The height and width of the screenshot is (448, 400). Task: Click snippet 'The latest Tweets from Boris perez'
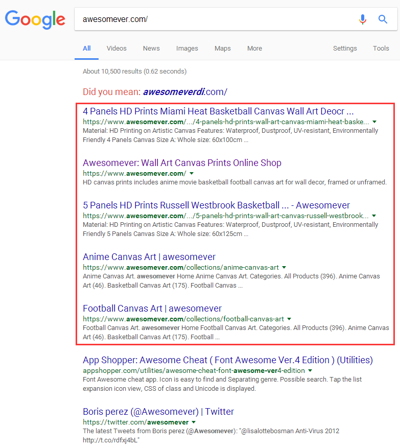pyautogui.click(x=211, y=435)
